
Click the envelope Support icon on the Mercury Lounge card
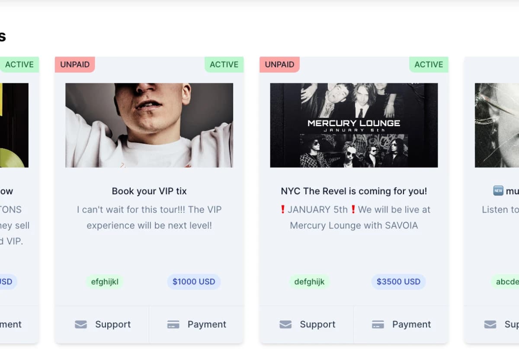tap(285, 324)
